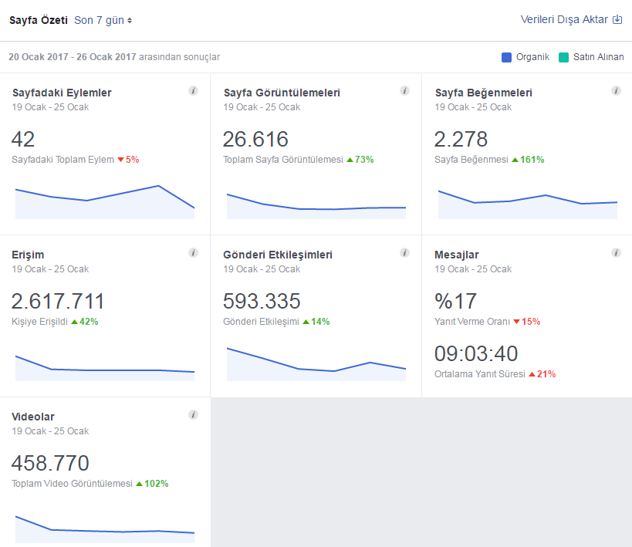Click the %17 response rate value
This screenshot has width=632, height=547.
456,302
